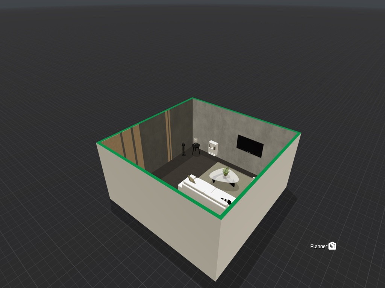Click the wall-mounted TV
The height and width of the screenshot is (288, 385).
(x=250, y=146)
